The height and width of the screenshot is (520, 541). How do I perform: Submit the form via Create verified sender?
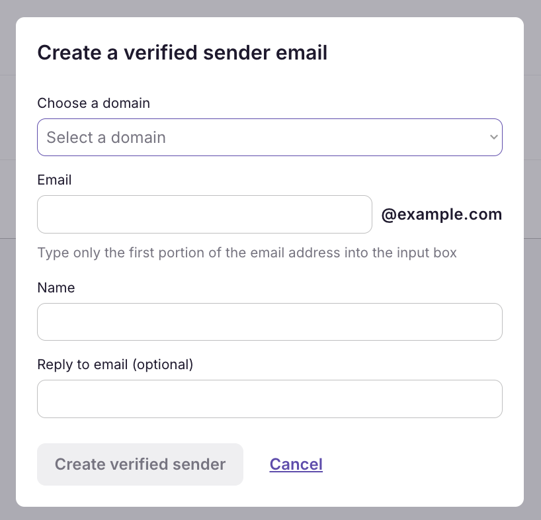[140, 464]
